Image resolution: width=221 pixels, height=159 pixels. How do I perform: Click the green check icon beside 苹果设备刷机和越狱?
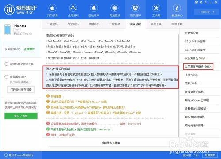(48, 129)
